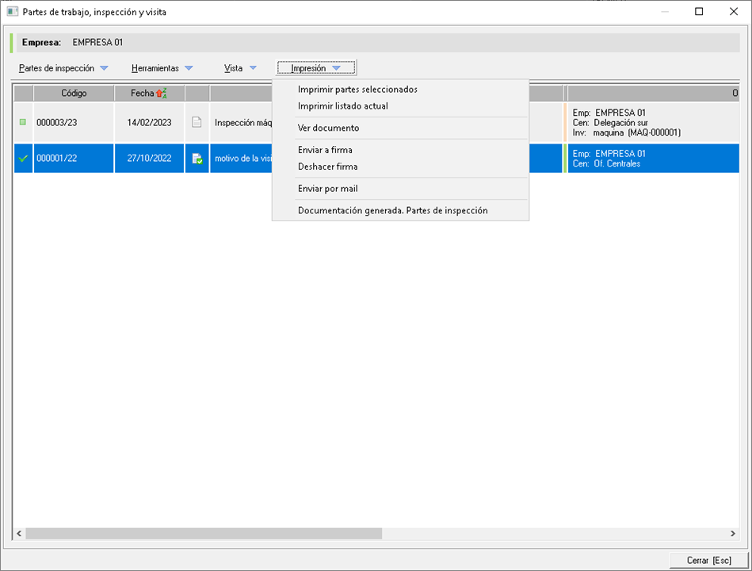This screenshot has width=752, height=571.
Task: Select Imprimir listado actual from menu
Action: (x=342, y=106)
